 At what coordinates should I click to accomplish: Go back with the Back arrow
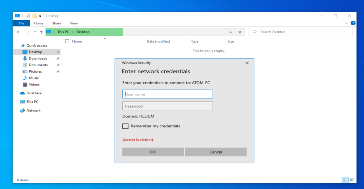pos(18,32)
